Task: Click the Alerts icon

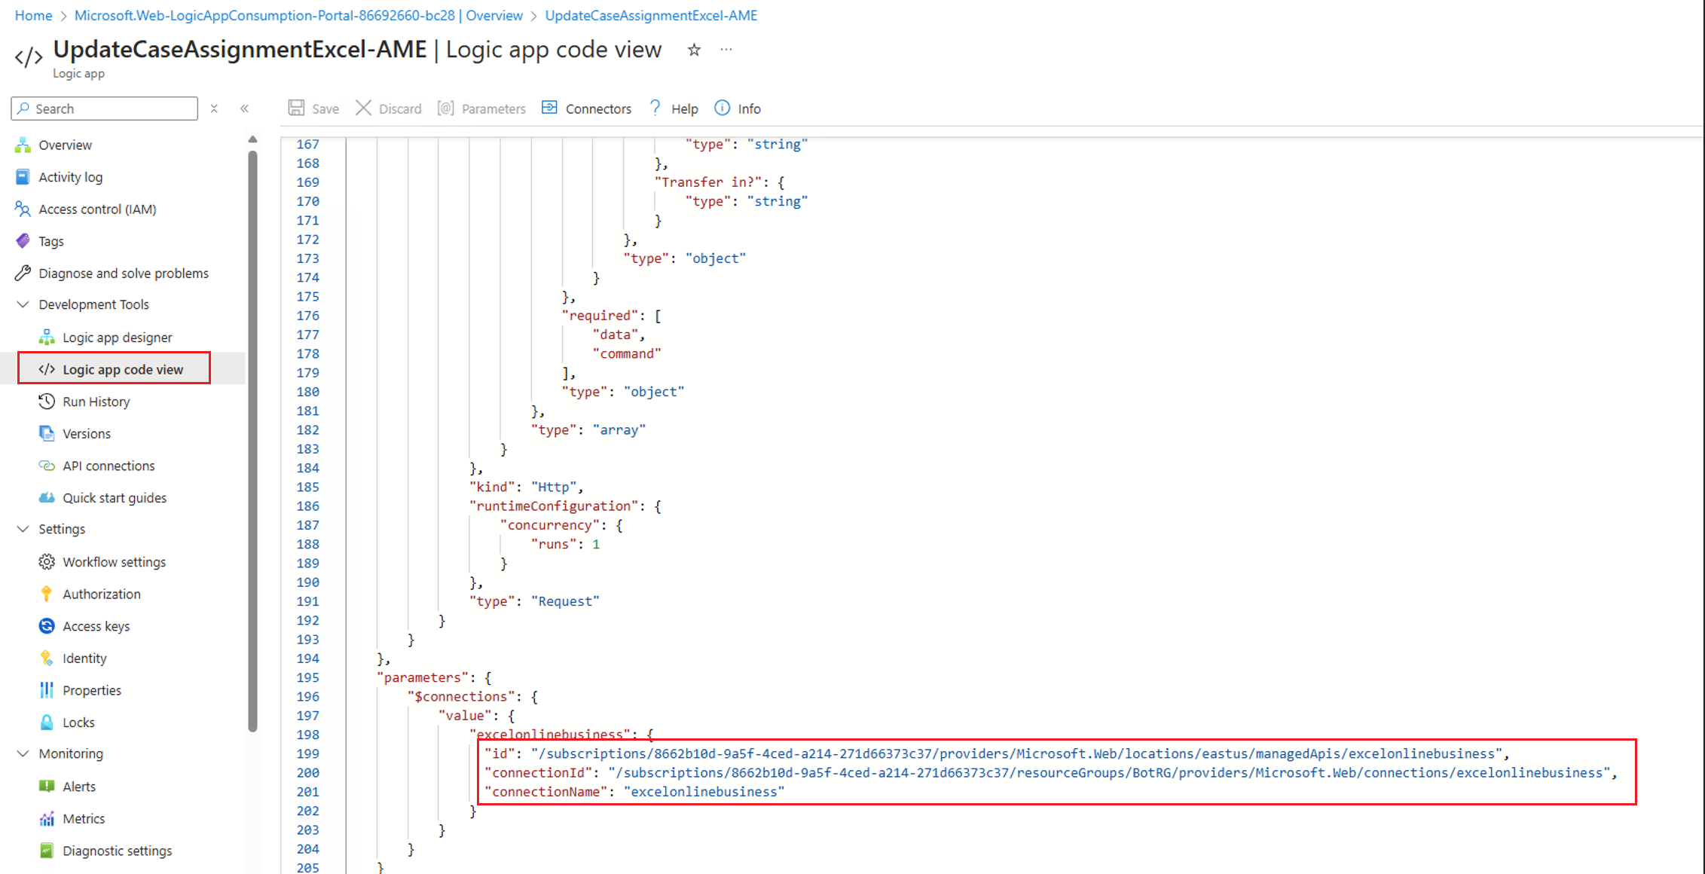Action: coord(47,786)
